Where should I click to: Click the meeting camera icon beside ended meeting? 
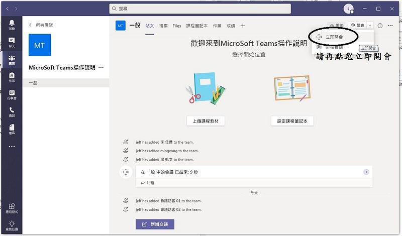click(126, 172)
